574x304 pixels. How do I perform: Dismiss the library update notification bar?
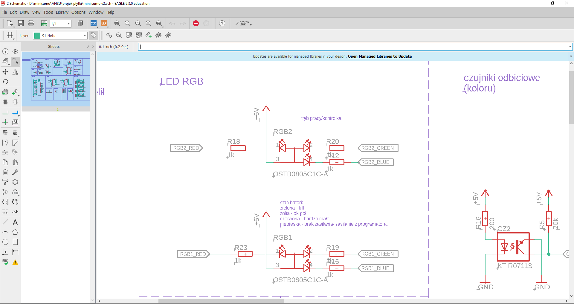[571, 56]
